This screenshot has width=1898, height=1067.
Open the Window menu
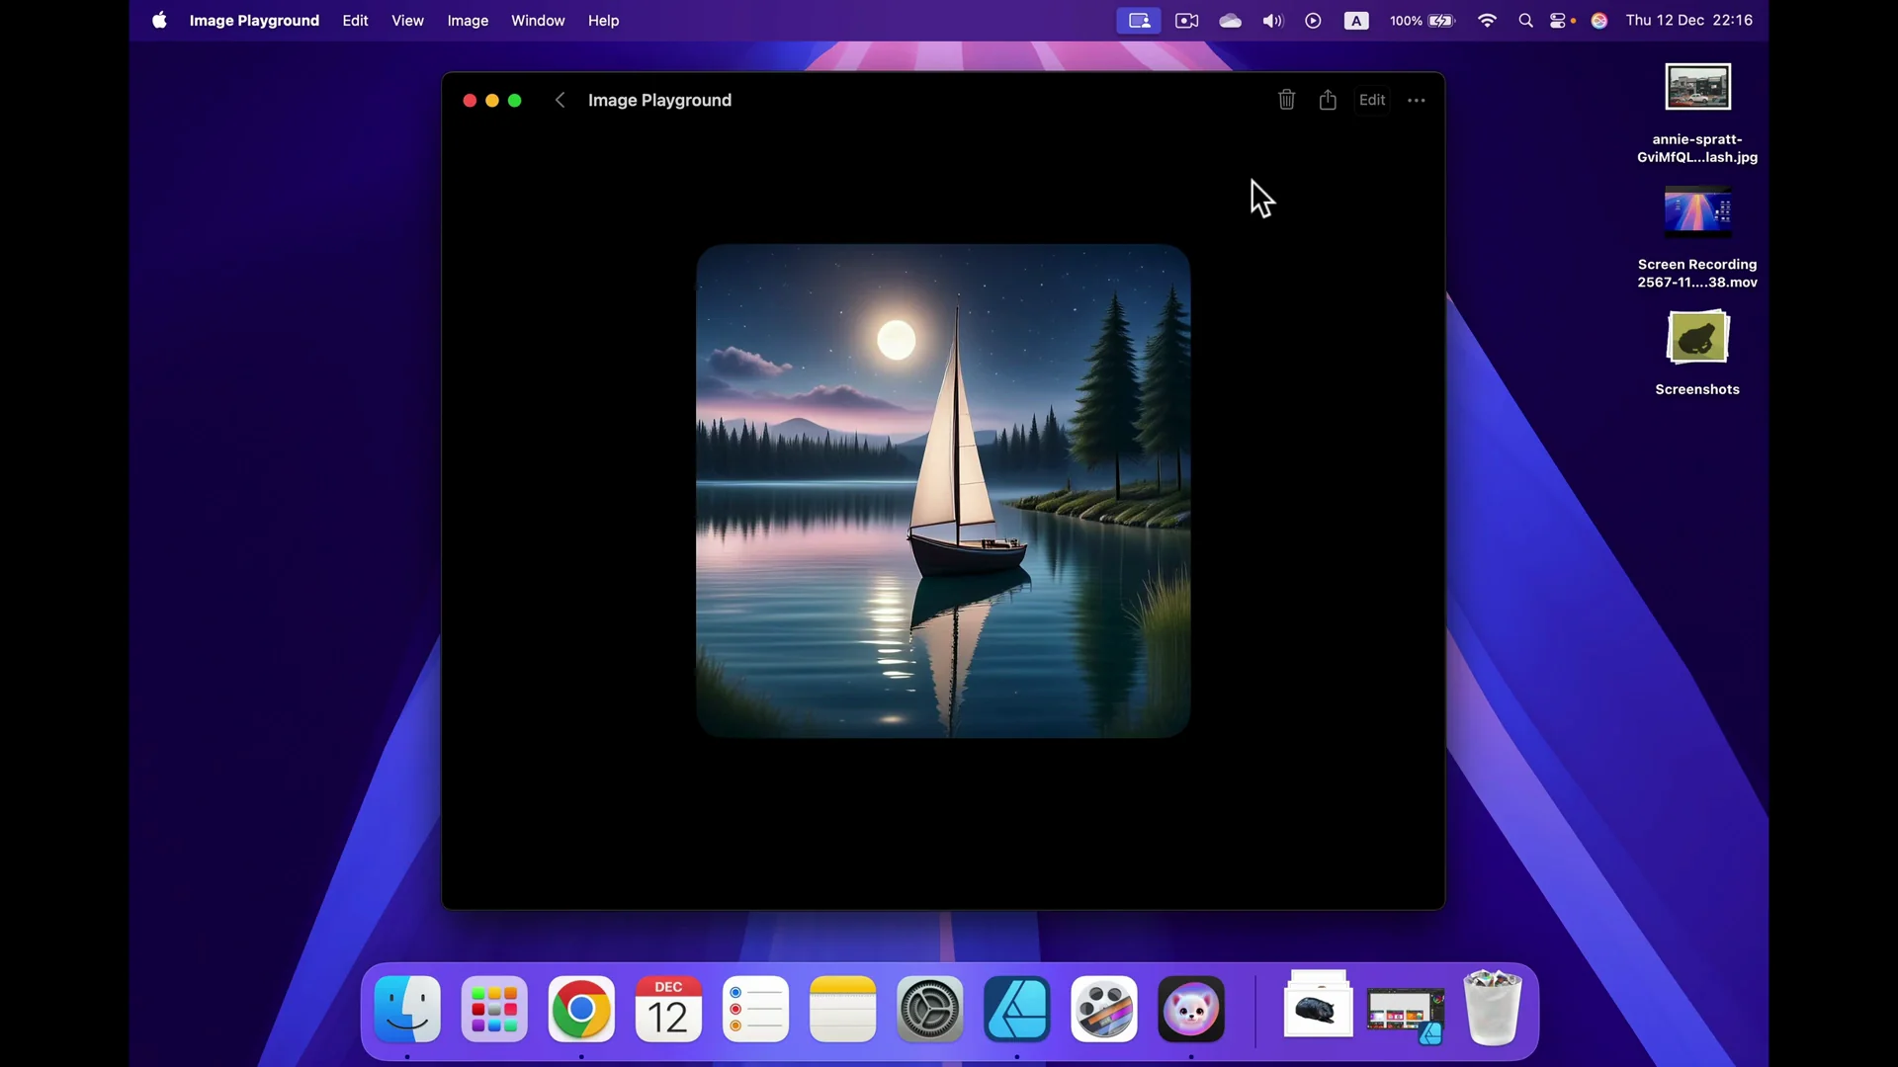pyautogui.click(x=538, y=20)
